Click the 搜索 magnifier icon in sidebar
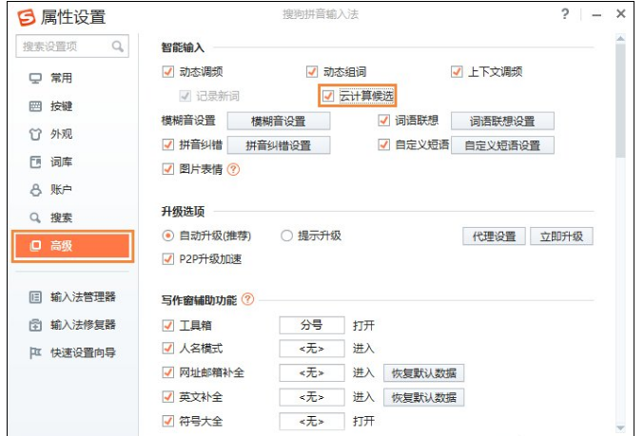The image size is (644, 436). coord(35,218)
